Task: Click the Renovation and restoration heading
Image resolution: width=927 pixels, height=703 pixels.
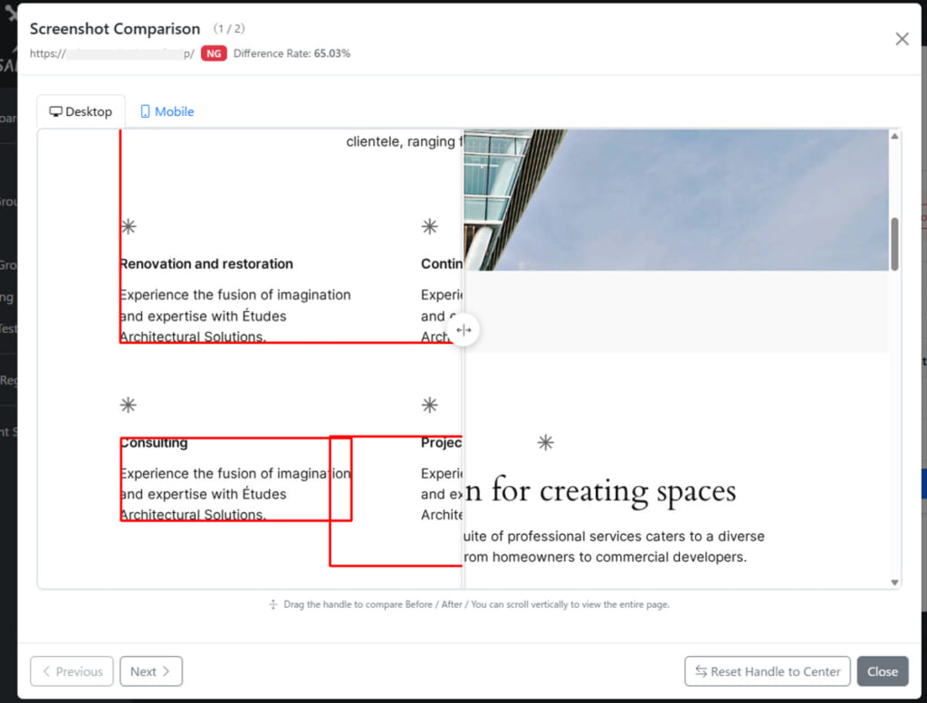Action: 206,264
